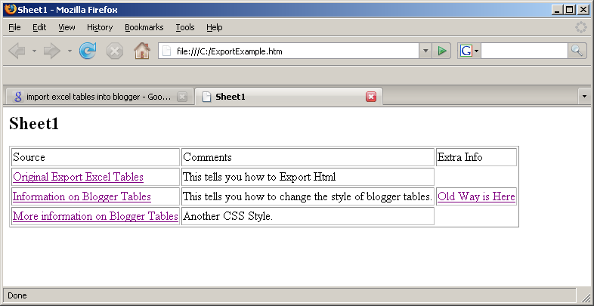Reload the page with the Reload icon

pyautogui.click(x=88, y=51)
